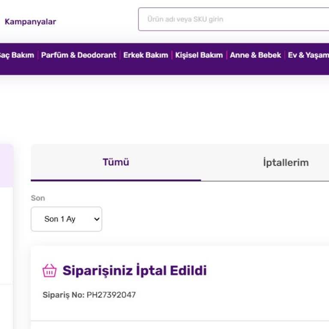Image resolution: width=329 pixels, height=329 pixels.
Task: Open Anne & Bebek category
Action: click(x=255, y=55)
